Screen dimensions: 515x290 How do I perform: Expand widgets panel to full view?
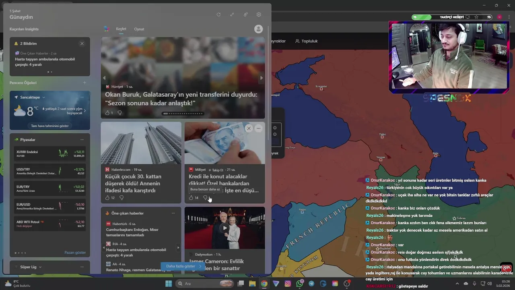click(232, 14)
